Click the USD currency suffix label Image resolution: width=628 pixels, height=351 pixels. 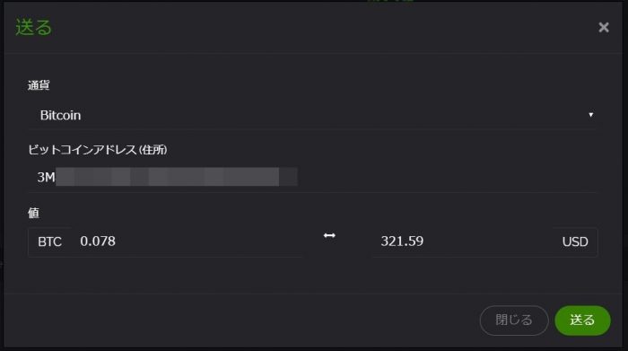575,242
